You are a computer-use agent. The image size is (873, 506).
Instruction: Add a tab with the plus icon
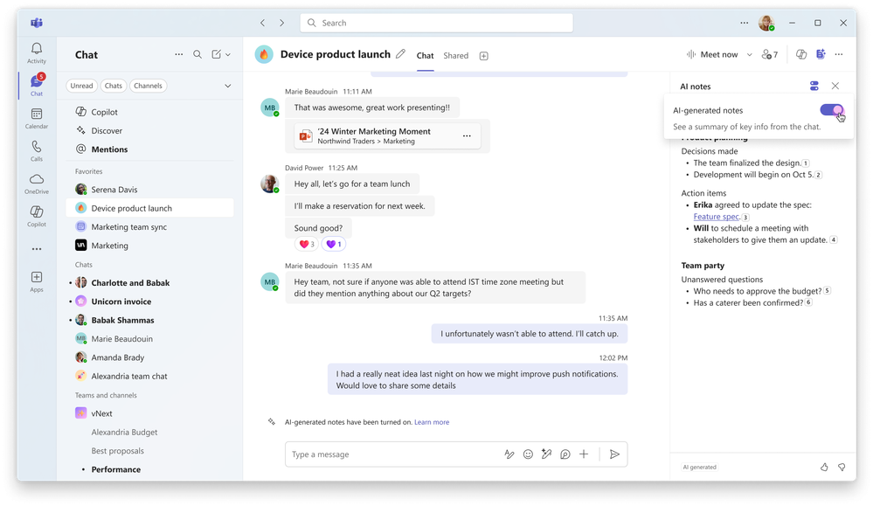[484, 56]
